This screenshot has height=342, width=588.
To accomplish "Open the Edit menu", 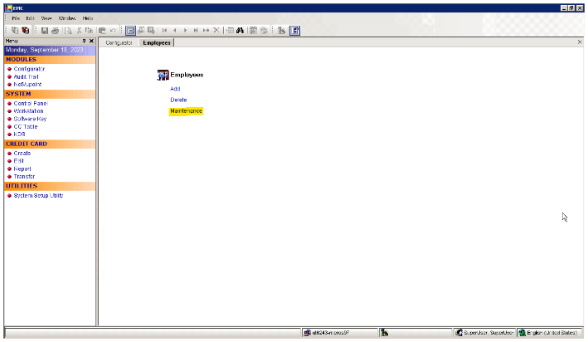I will click(30, 18).
